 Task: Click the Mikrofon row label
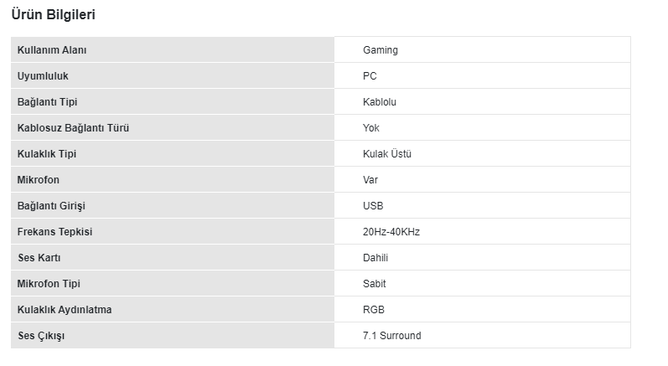[39, 180]
